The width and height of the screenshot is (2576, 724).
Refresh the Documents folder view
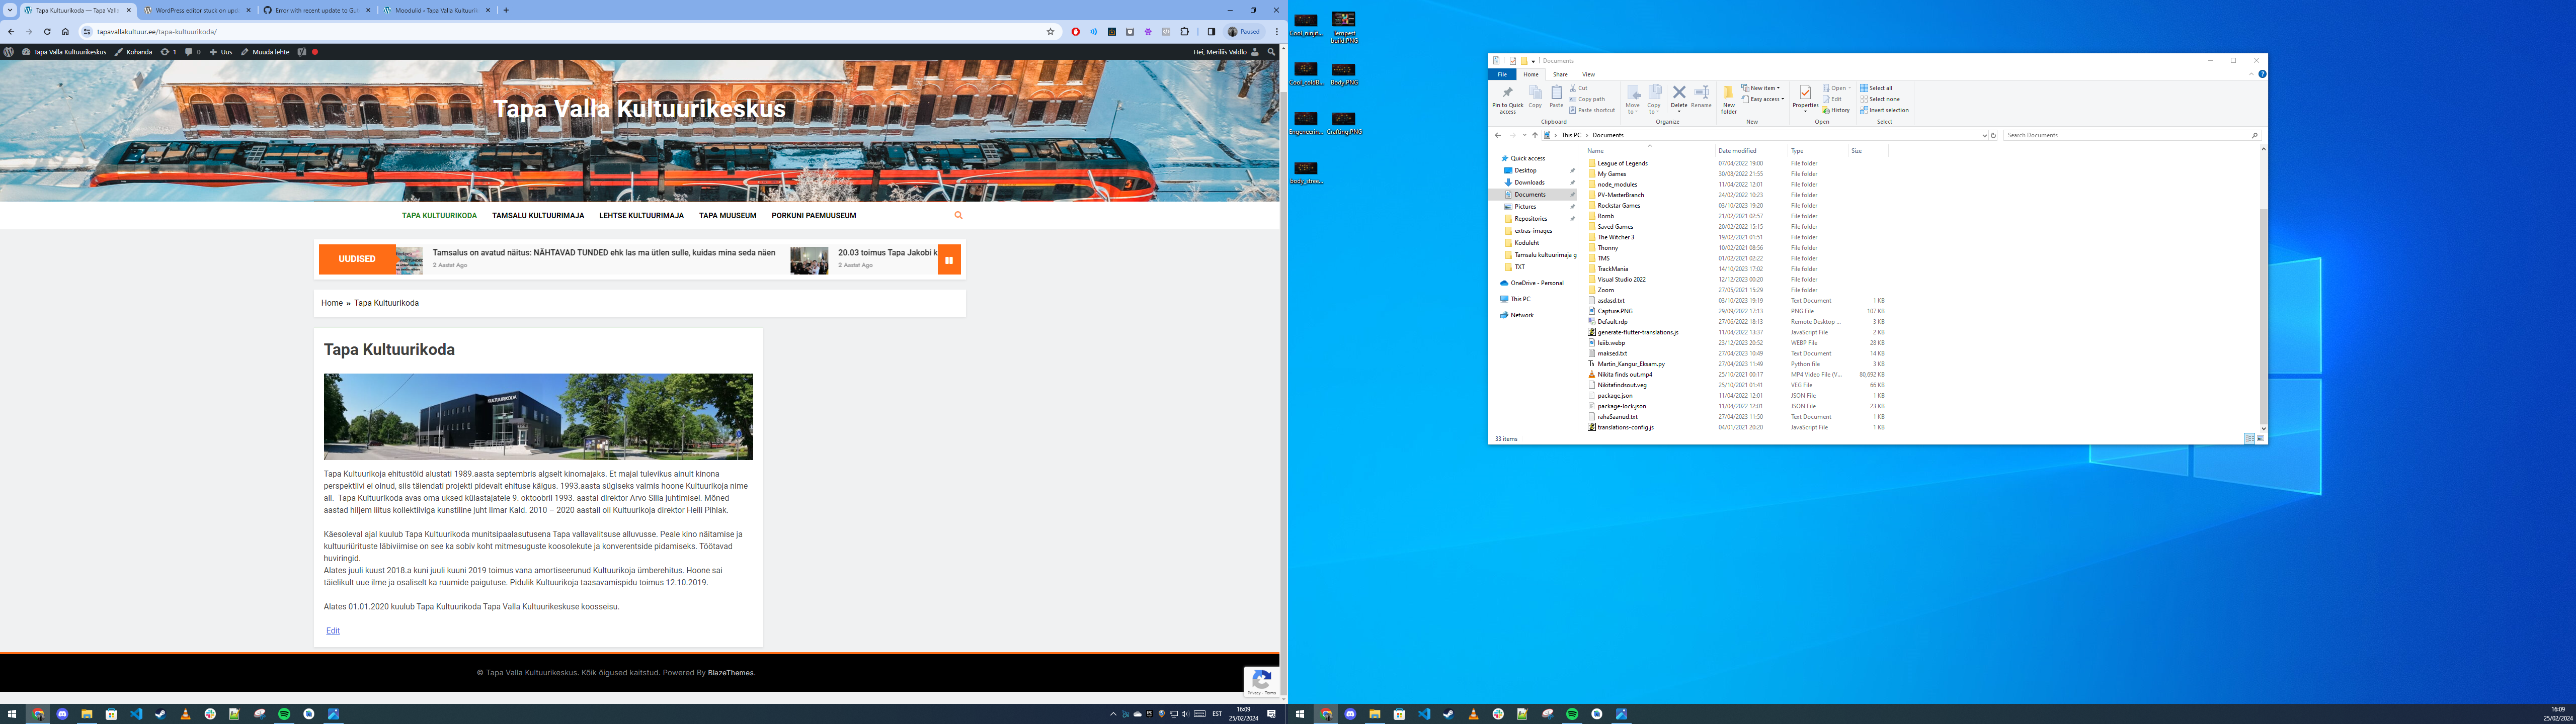tap(1993, 135)
